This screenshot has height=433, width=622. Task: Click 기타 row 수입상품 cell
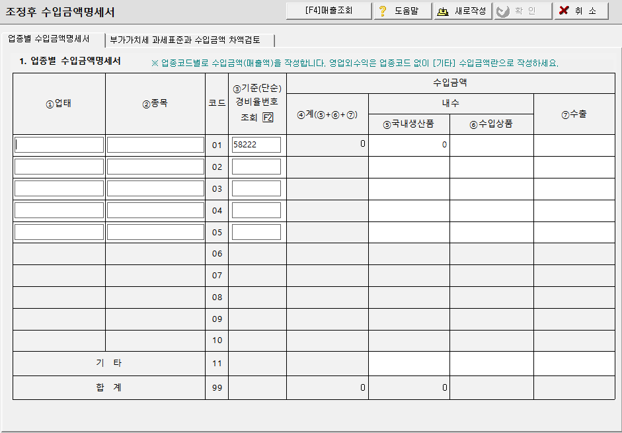(x=492, y=364)
